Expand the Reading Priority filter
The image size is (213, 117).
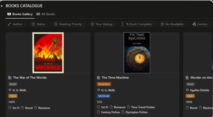pos(69,24)
